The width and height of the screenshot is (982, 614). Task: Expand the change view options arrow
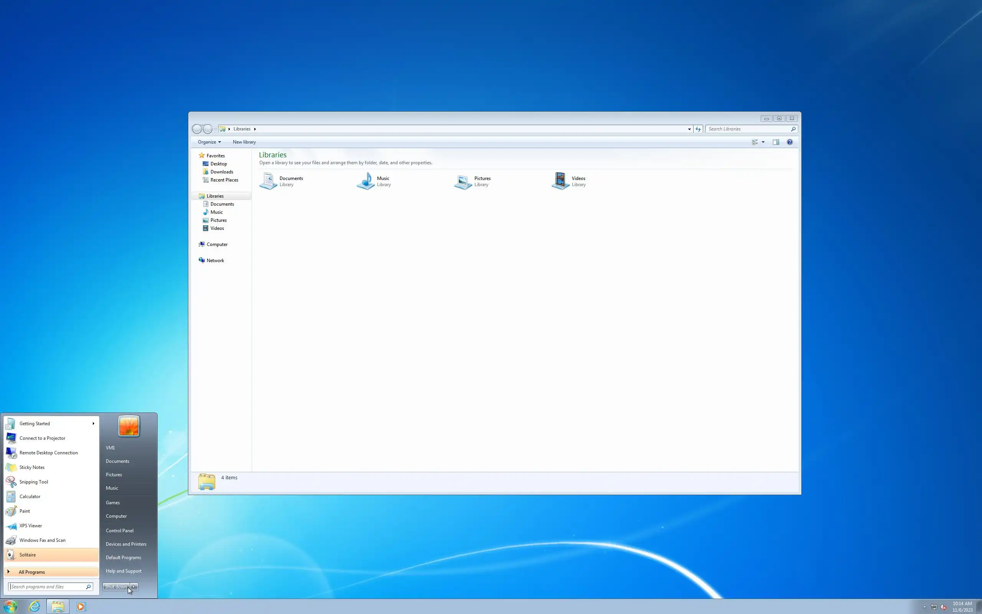[x=763, y=142]
